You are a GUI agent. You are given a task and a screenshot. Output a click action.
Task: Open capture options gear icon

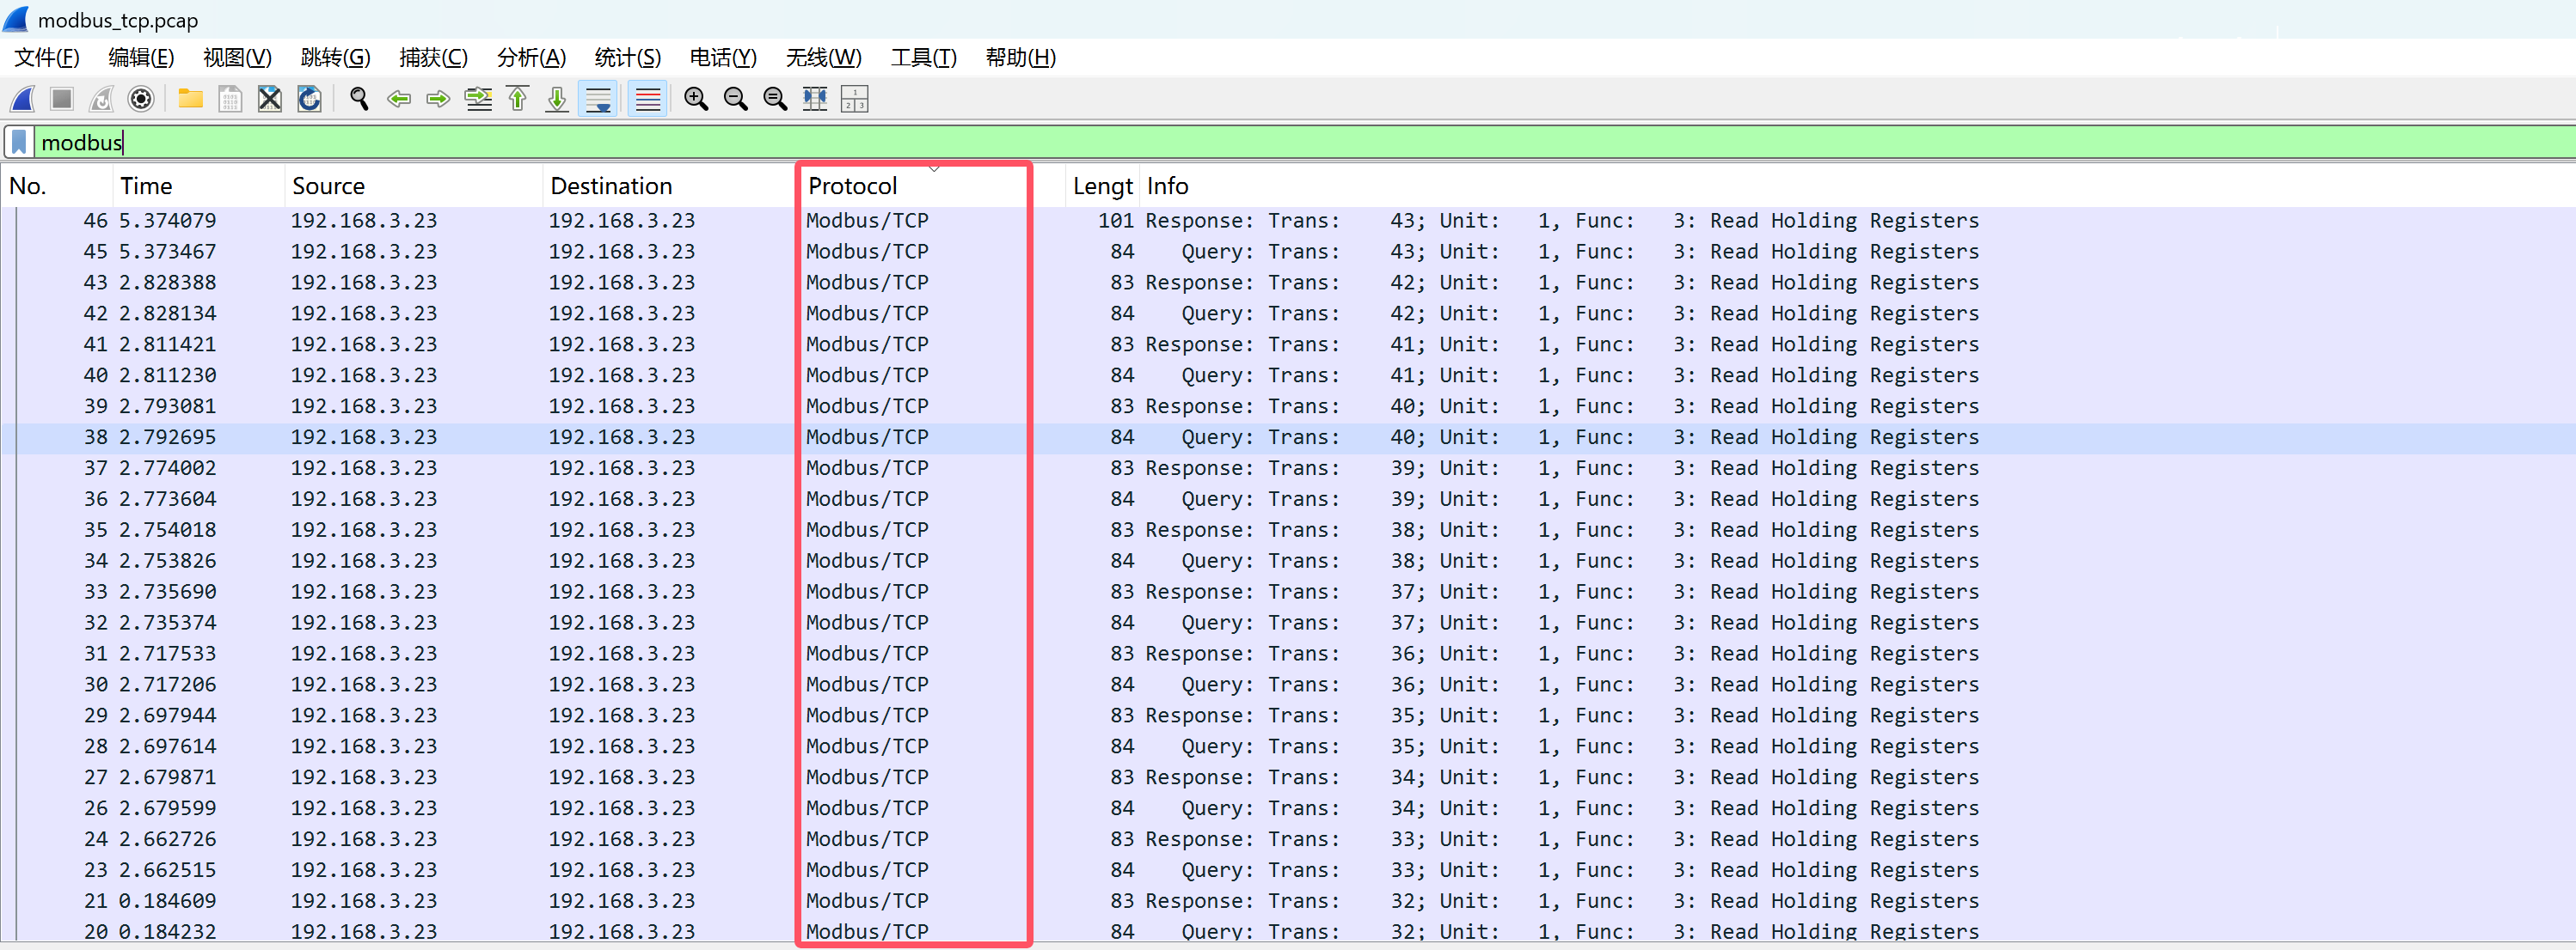click(x=142, y=99)
